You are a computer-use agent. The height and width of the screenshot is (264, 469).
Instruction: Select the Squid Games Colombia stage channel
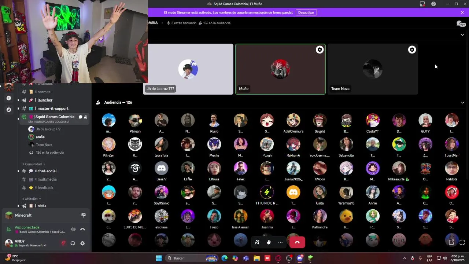tap(54, 119)
